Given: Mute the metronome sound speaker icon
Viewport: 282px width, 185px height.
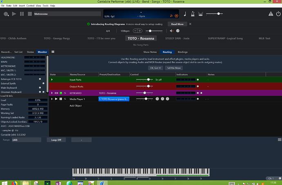Looking at the screenshot, I should click(x=172, y=31).
